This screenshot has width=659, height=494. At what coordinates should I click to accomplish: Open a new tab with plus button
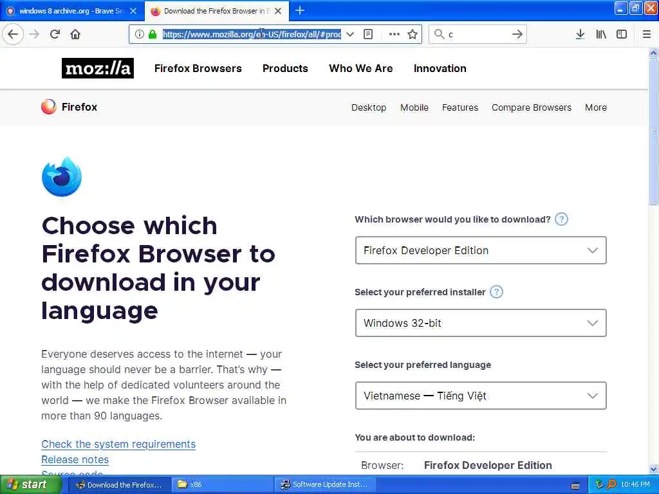coord(300,10)
